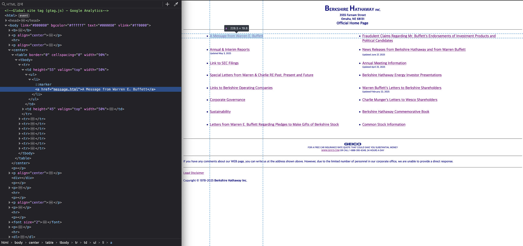Click the plus icon to create new node

pos(167,4)
